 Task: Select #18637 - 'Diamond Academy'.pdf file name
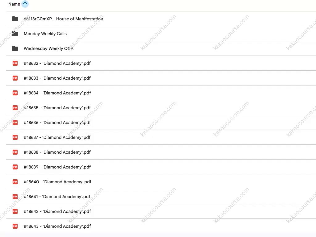click(x=57, y=137)
